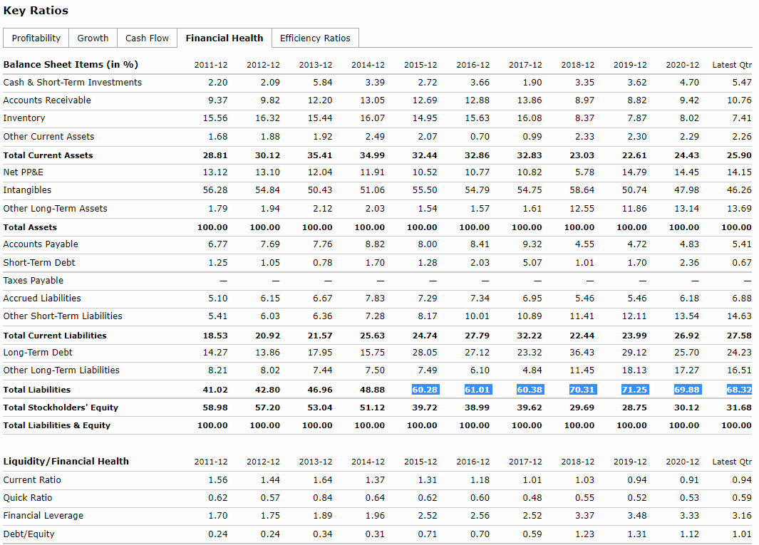
Task: Select the Current Ratio row label
Action: (x=32, y=479)
